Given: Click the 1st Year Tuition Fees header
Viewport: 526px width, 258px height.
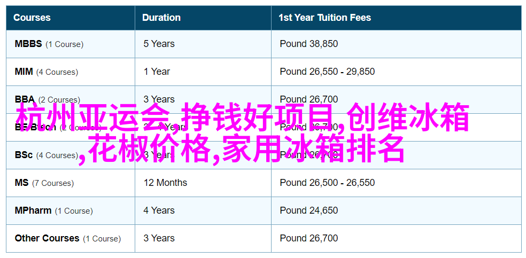Looking at the screenshot, I should click(324, 18).
